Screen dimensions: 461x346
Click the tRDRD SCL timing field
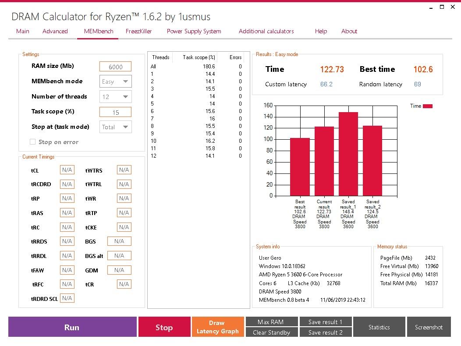click(x=67, y=298)
